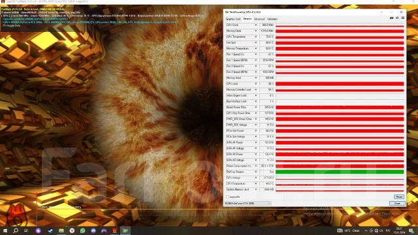Switch to GPU-Z taskbar icon
The image size is (418, 235).
coord(125,230)
